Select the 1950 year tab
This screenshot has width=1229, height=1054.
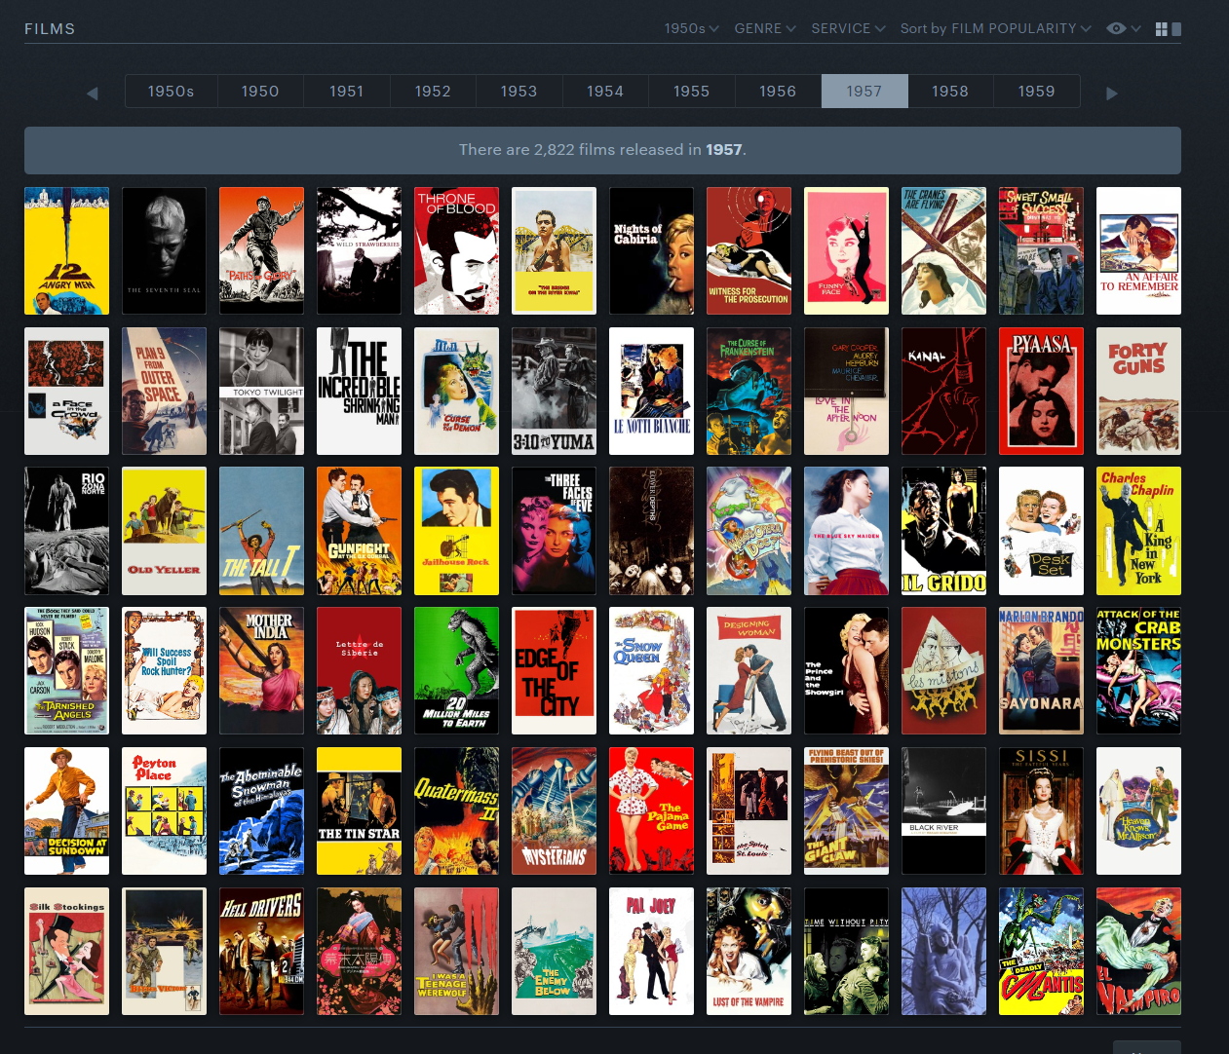[260, 92]
